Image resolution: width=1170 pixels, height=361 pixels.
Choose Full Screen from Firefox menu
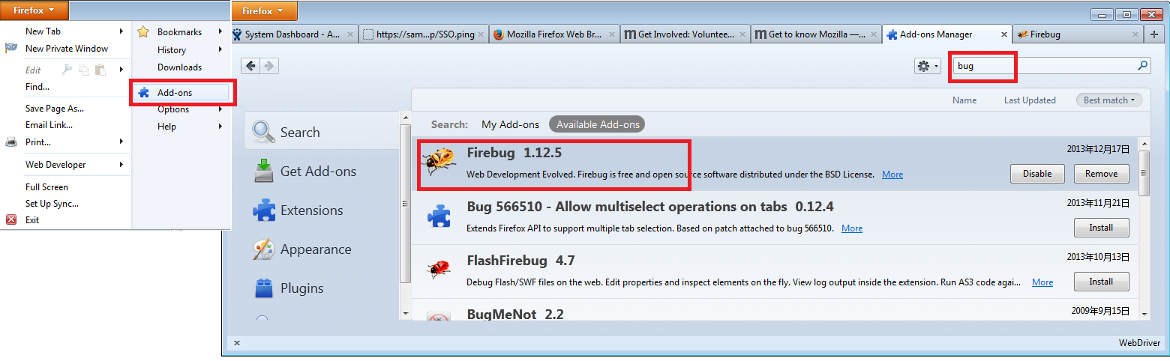click(46, 186)
